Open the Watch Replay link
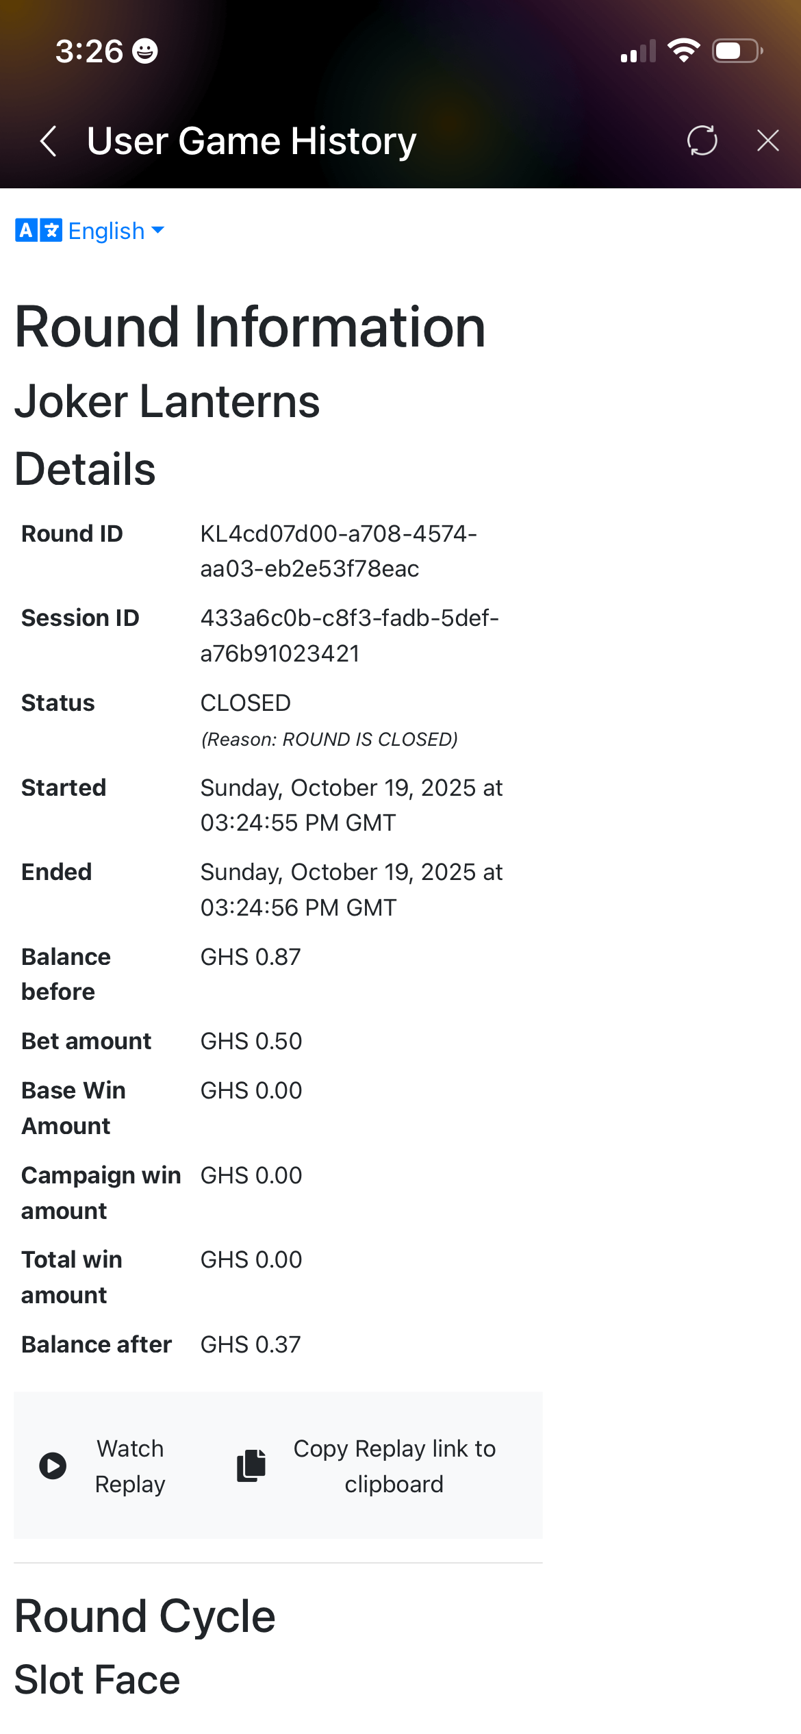 coord(129,1466)
